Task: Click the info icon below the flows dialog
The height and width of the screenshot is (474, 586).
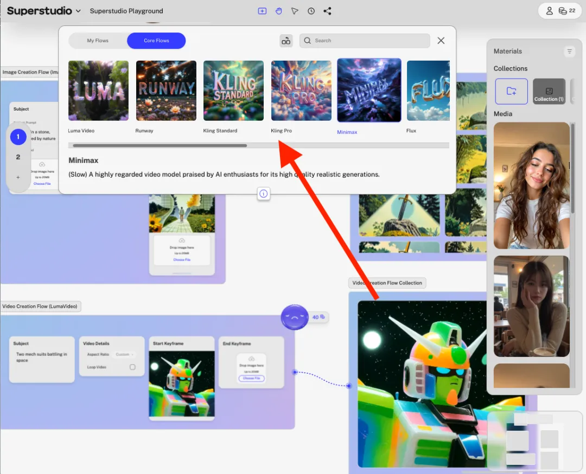Action: [264, 194]
